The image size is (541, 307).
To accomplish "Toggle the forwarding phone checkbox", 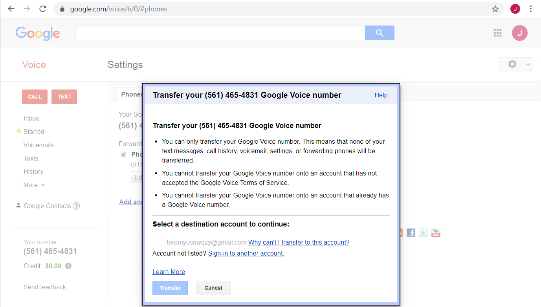I will tap(123, 155).
